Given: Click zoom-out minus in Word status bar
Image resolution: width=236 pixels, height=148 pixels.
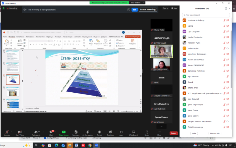Looking at the screenshot, I should [x=187, y=138].
